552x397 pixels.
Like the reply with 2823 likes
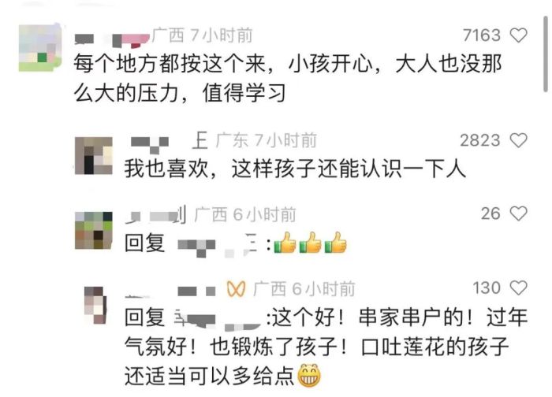[x=519, y=140]
